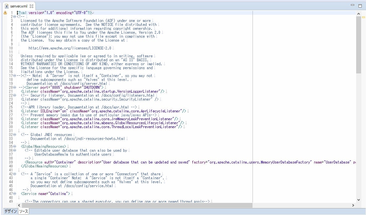This screenshot has width=366, height=215.
Task: Click the VersionLoggerListener class name
Action: coord(138,91)
